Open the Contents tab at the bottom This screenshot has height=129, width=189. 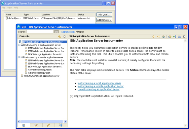click(24, 125)
